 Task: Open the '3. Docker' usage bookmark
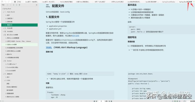point(11,71)
